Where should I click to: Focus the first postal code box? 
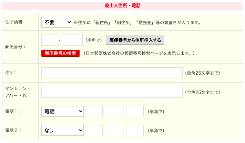coord(50,40)
